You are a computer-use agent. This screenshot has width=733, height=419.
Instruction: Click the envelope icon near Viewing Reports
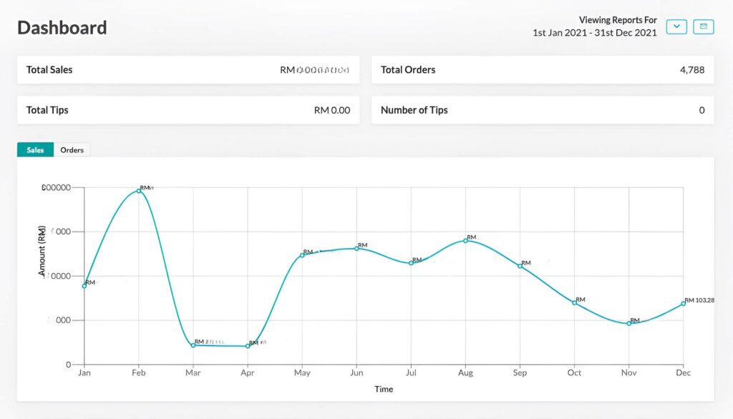(x=703, y=26)
